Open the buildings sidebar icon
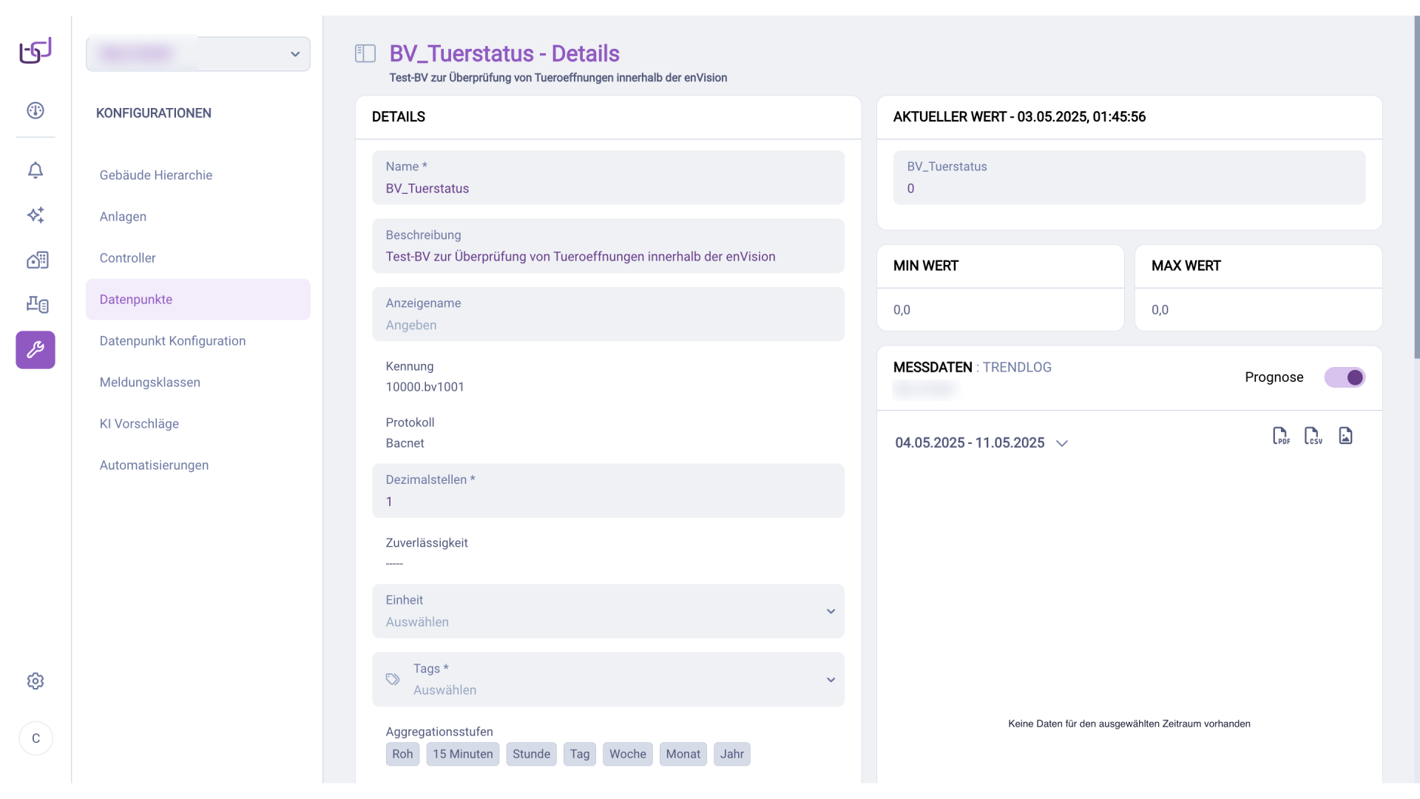 pyautogui.click(x=37, y=260)
